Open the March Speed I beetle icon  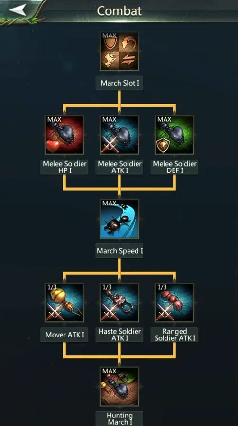coord(119,219)
